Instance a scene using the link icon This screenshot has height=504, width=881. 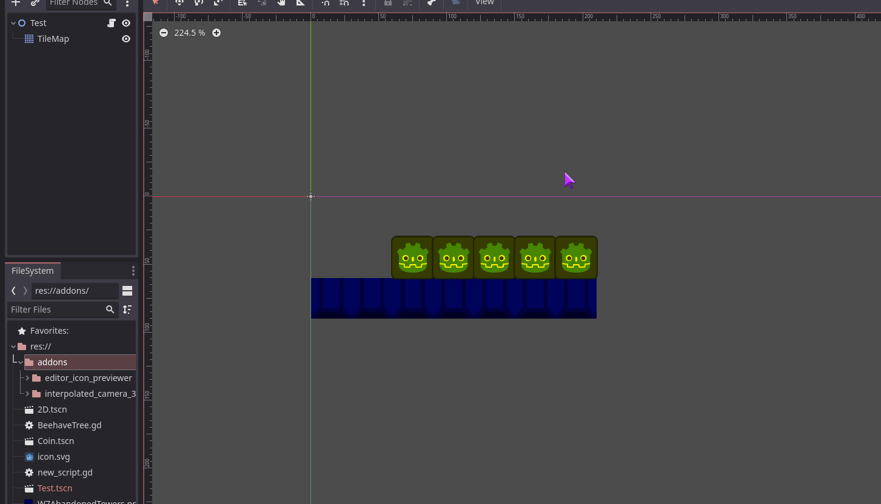[33, 5]
